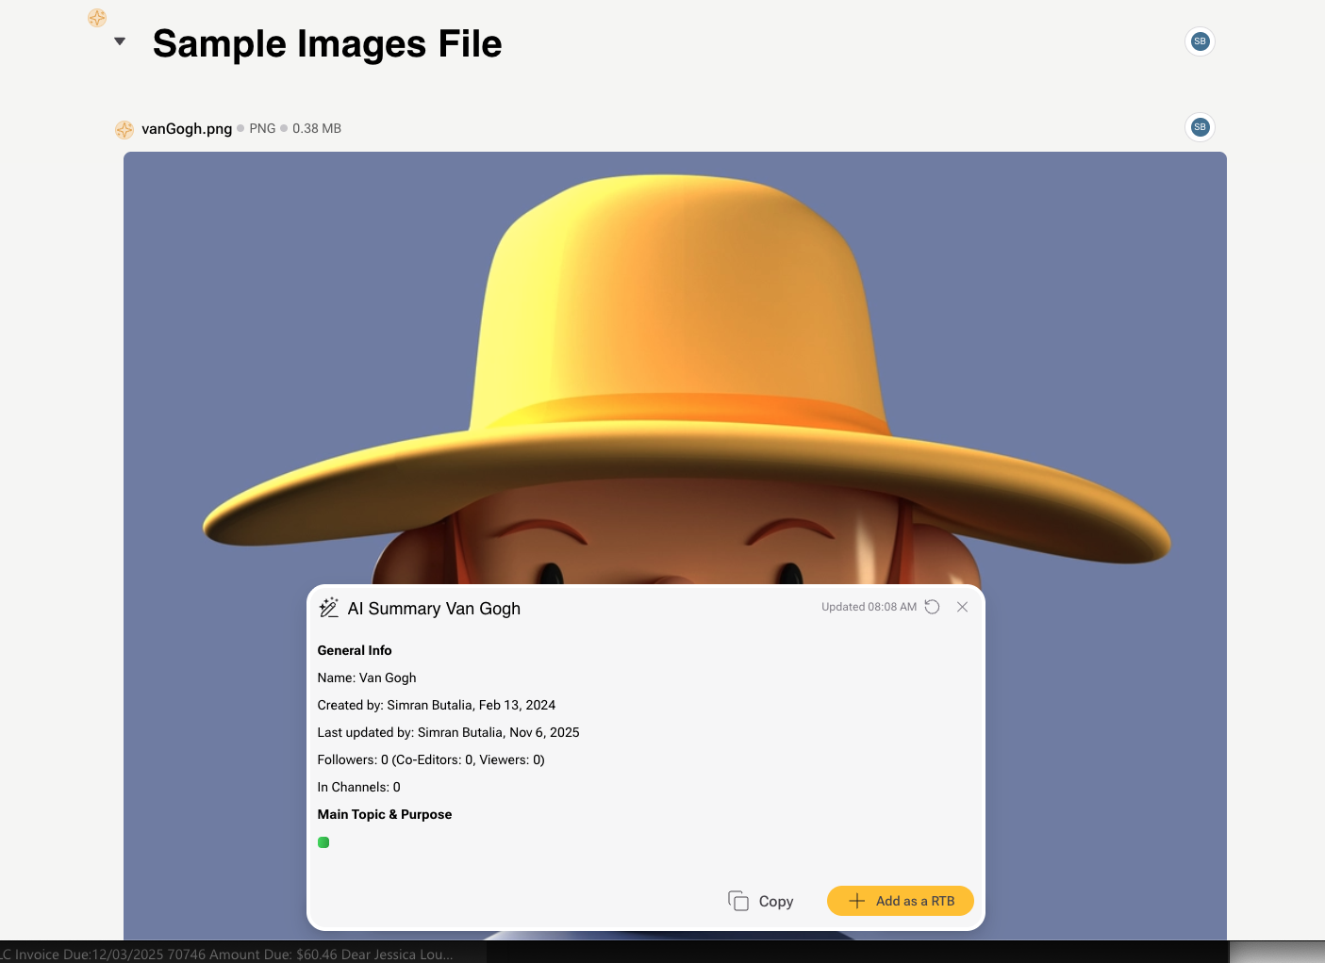This screenshot has height=963, width=1325.
Task: Click the PNG file type label
Action: [x=262, y=128]
